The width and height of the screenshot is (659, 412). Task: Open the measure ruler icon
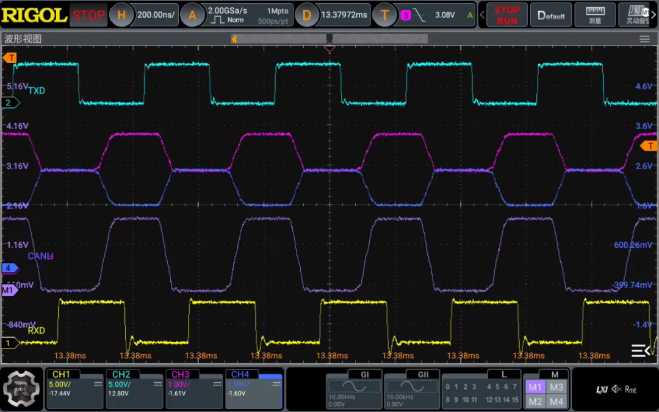(x=594, y=15)
